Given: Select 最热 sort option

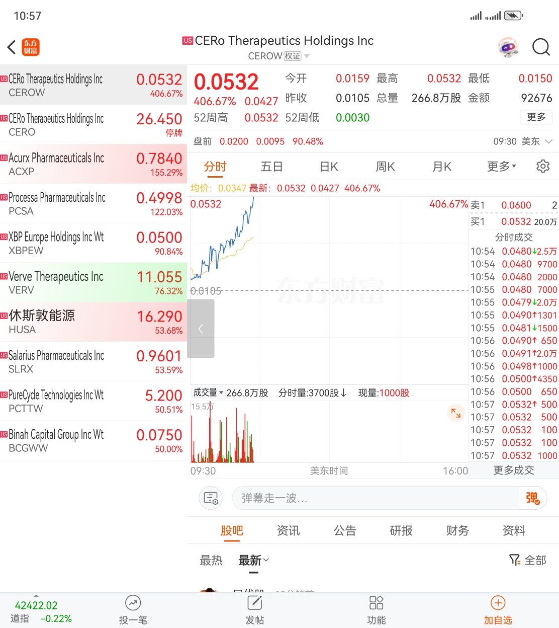Looking at the screenshot, I should [211, 560].
